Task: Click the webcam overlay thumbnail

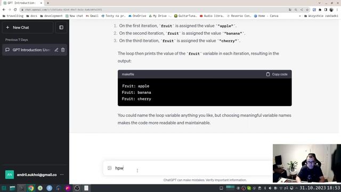Action: 307,163
